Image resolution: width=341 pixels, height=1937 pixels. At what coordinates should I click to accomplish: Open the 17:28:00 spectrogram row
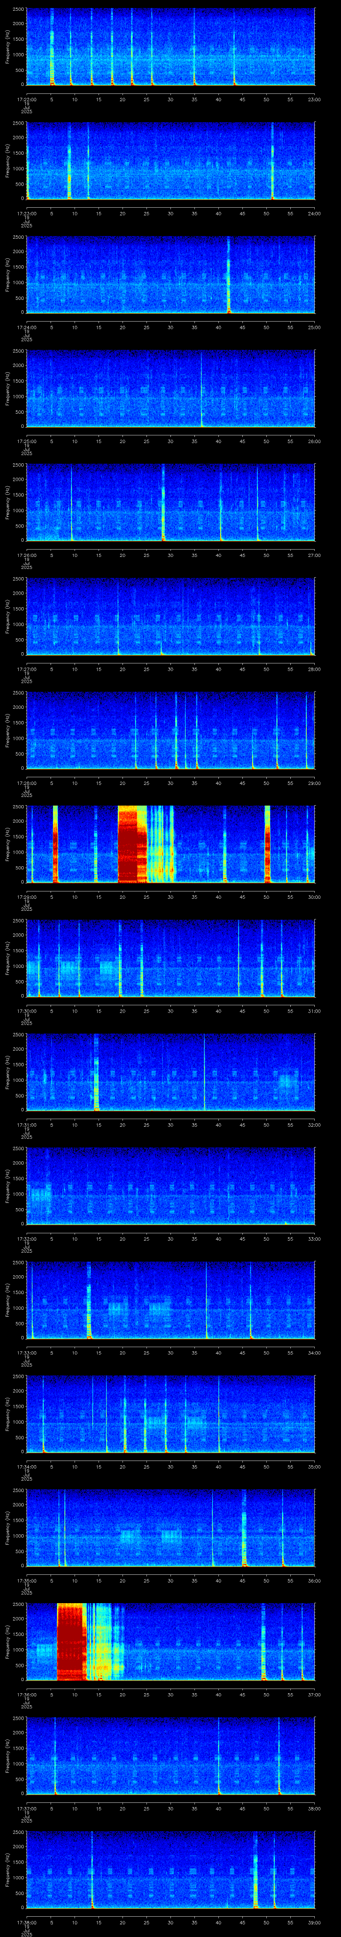171,730
